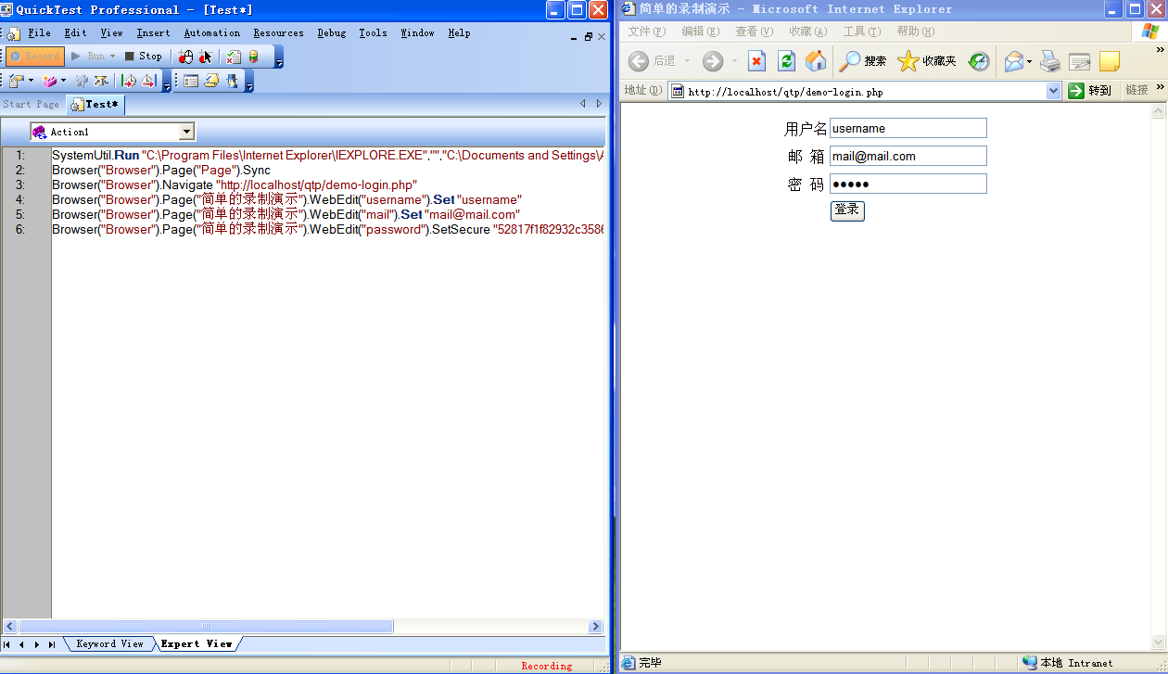
Task: Click IE Mail envelope icon
Action: (1013, 61)
